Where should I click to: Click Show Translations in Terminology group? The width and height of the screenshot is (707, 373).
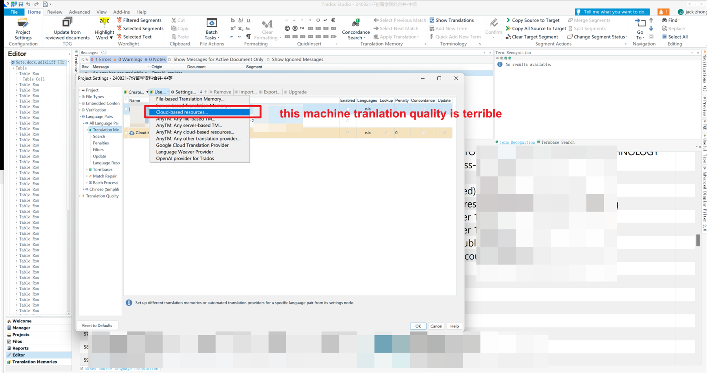tap(452, 20)
